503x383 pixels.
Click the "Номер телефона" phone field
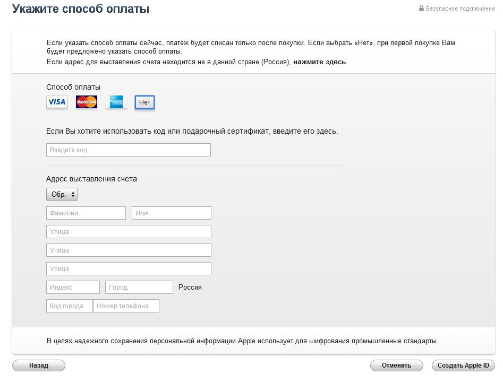point(126,306)
